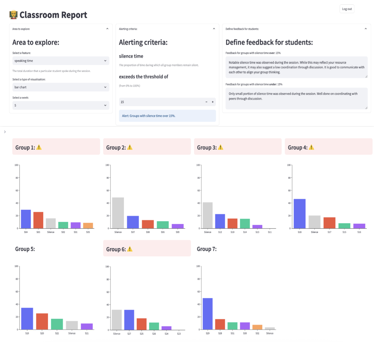Click the S19 bar in Group 5 chart
The height and width of the screenshot is (342, 374).
point(27,319)
